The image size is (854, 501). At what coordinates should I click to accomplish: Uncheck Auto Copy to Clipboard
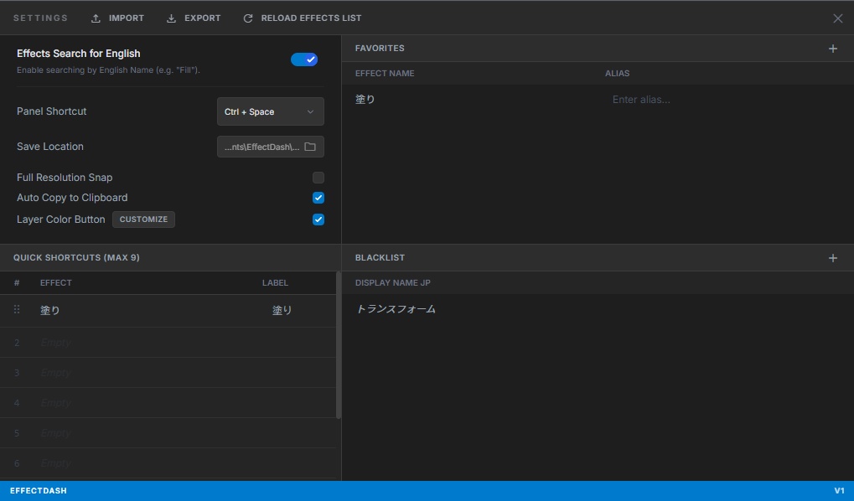tap(318, 198)
